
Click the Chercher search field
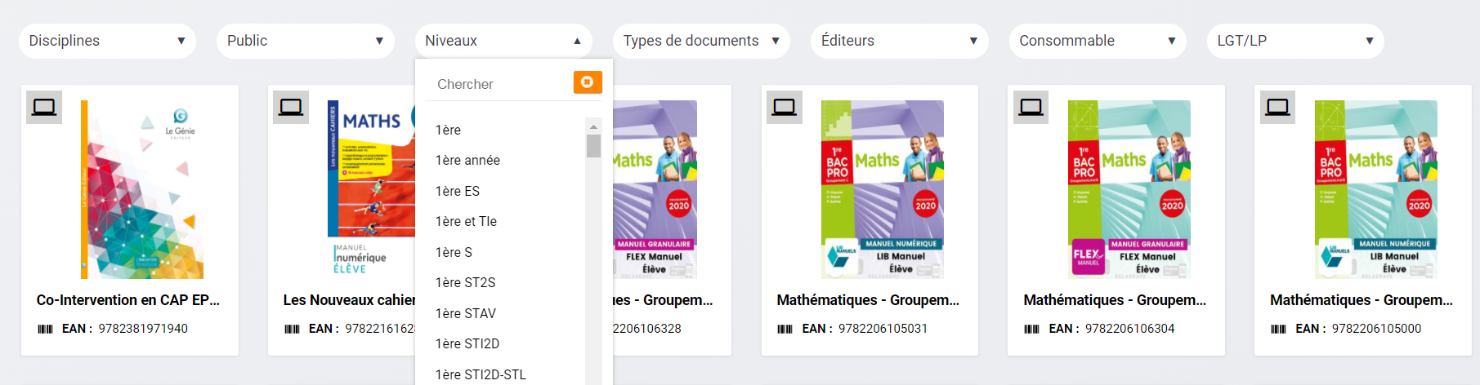(x=500, y=84)
